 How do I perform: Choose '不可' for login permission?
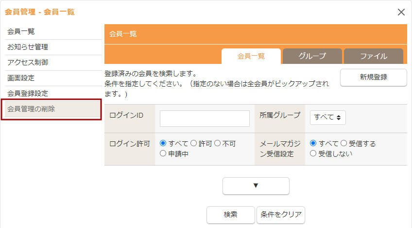click(217, 143)
